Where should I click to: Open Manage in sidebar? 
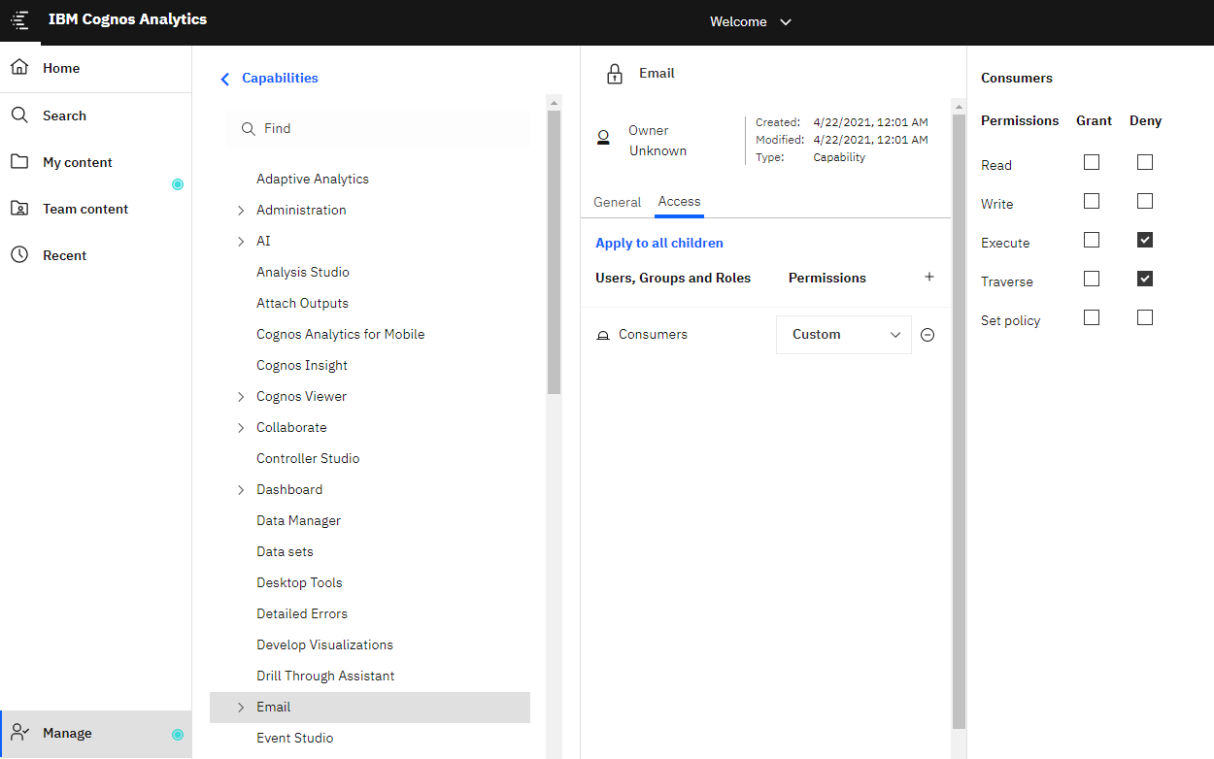click(96, 734)
